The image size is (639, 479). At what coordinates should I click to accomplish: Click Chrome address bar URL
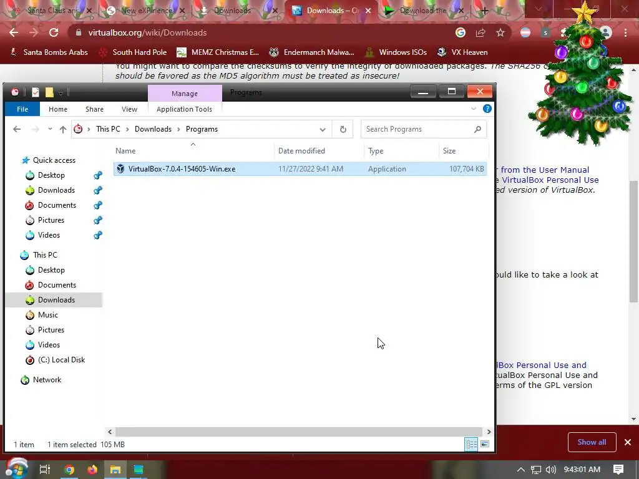point(147,32)
